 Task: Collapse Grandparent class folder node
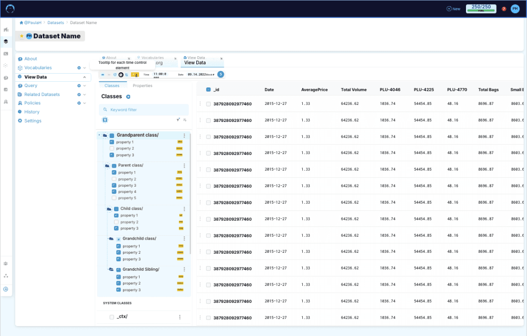pyautogui.click(x=105, y=135)
